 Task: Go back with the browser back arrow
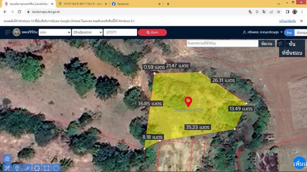tap(5, 11)
